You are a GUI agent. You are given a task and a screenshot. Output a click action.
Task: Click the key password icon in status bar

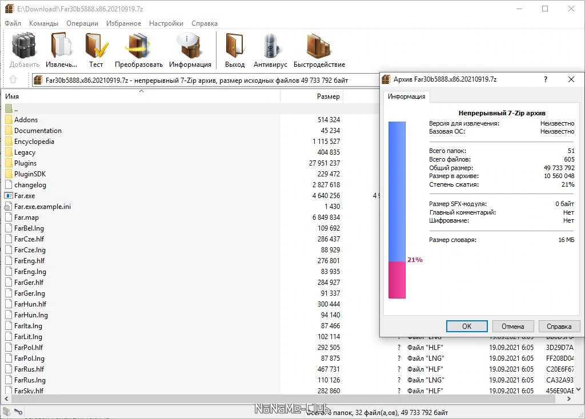[x=18, y=412]
